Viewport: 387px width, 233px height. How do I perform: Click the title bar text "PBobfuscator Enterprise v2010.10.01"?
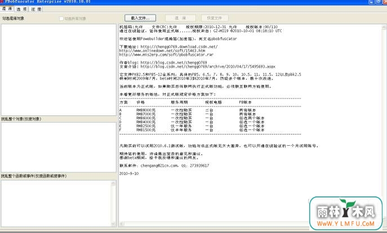tap(48, 2)
